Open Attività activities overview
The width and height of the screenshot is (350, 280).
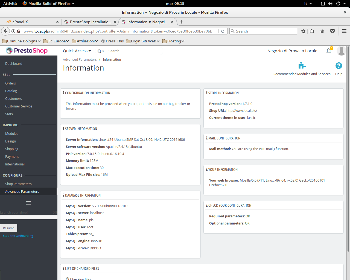click(x=10, y=4)
